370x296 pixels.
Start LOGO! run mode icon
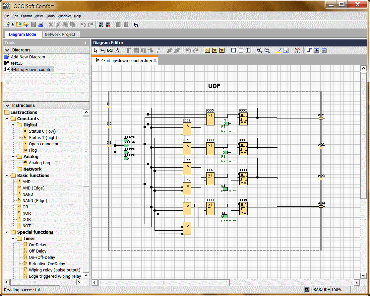(x=101, y=25)
